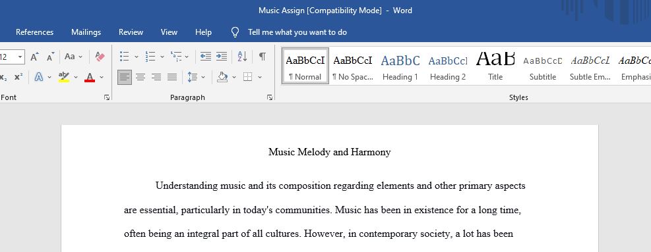Click the Increase Font Size icon
Screen dimensions: 651x252
pyautogui.click(x=35, y=57)
